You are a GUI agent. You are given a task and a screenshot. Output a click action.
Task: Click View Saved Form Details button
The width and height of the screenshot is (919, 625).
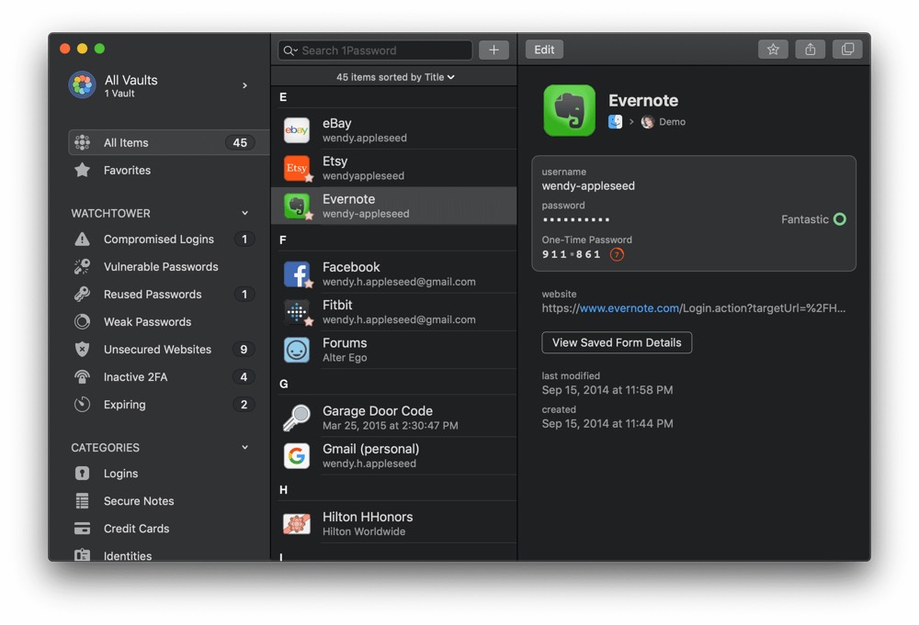(617, 342)
